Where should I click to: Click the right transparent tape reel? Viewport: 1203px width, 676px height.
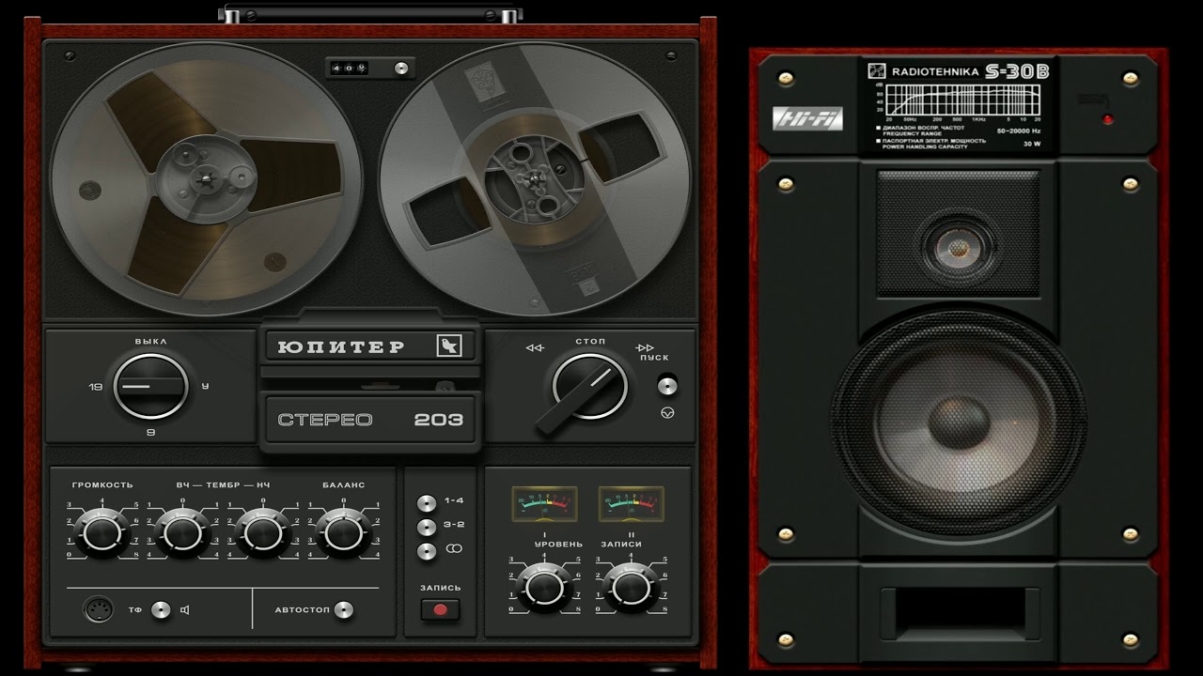click(533, 178)
